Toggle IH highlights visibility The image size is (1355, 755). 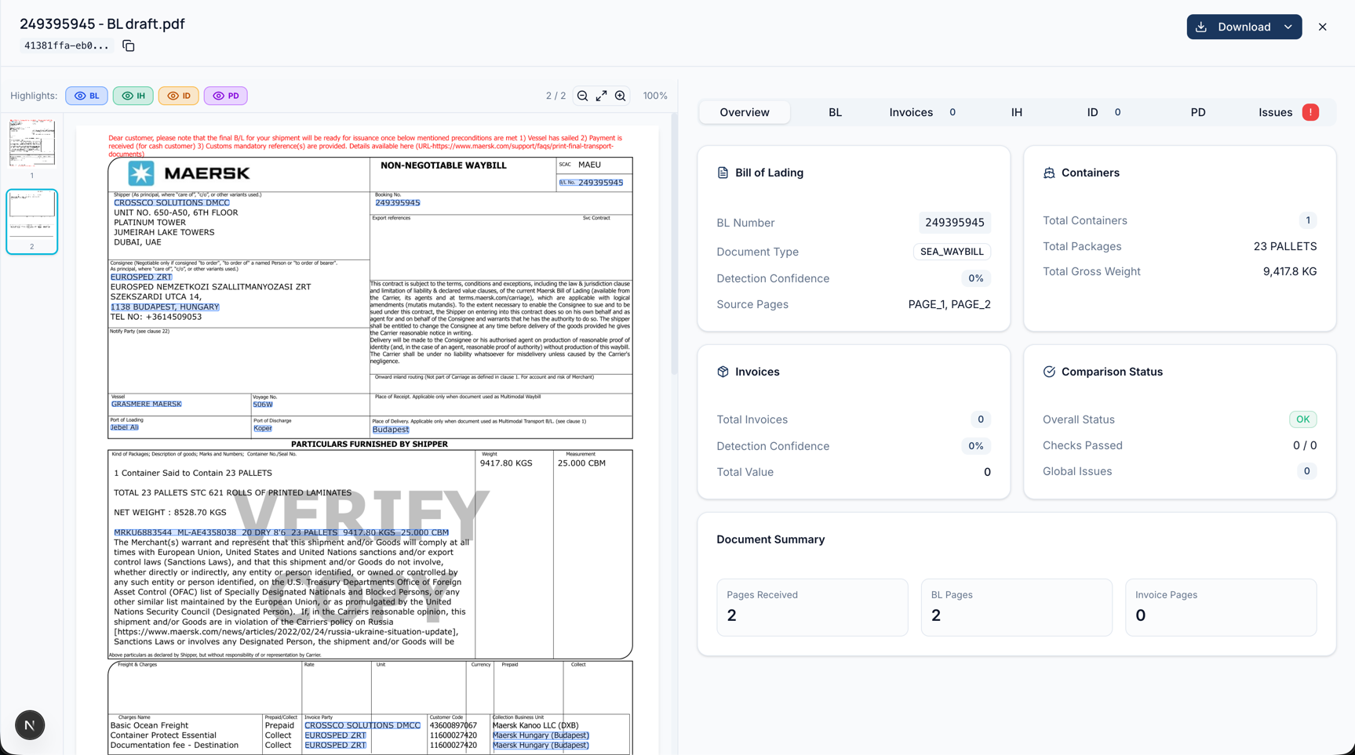tap(133, 96)
